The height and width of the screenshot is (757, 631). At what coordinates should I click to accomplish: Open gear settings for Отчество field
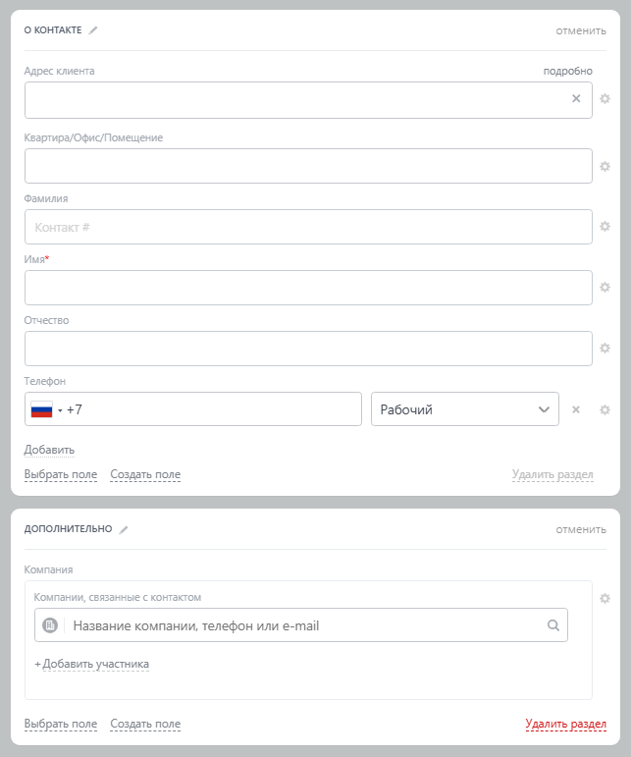click(x=605, y=349)
